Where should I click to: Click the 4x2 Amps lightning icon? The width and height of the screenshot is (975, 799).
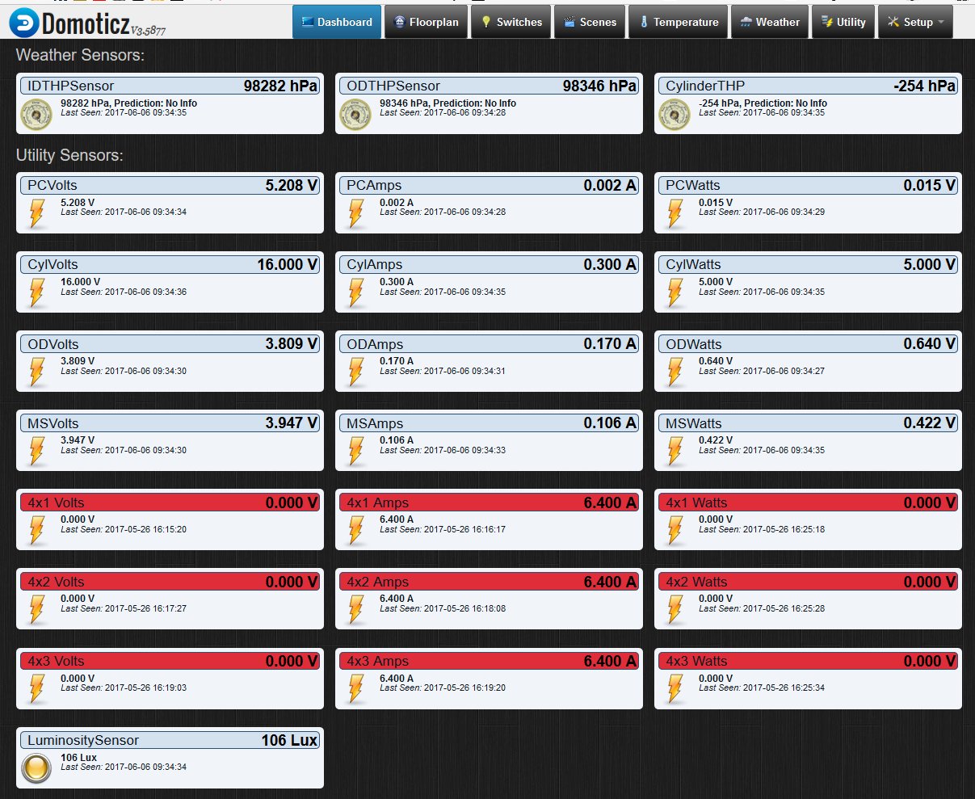356,609
